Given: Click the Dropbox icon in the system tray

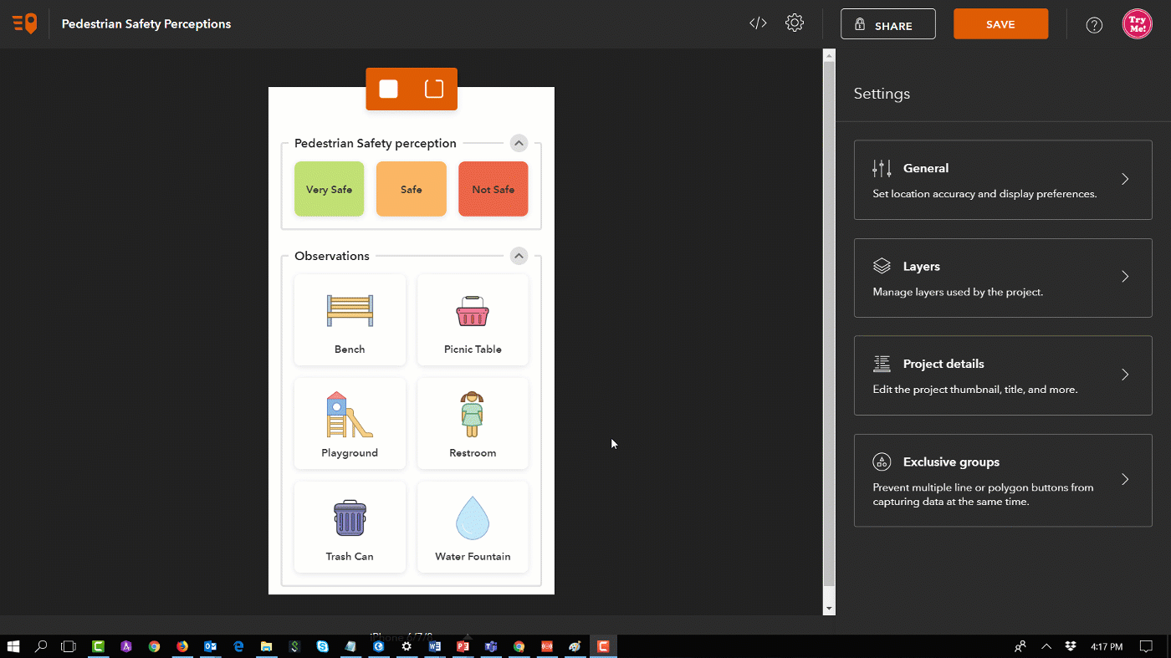Looking at the screenshot, I should (x=1071, y=646).
